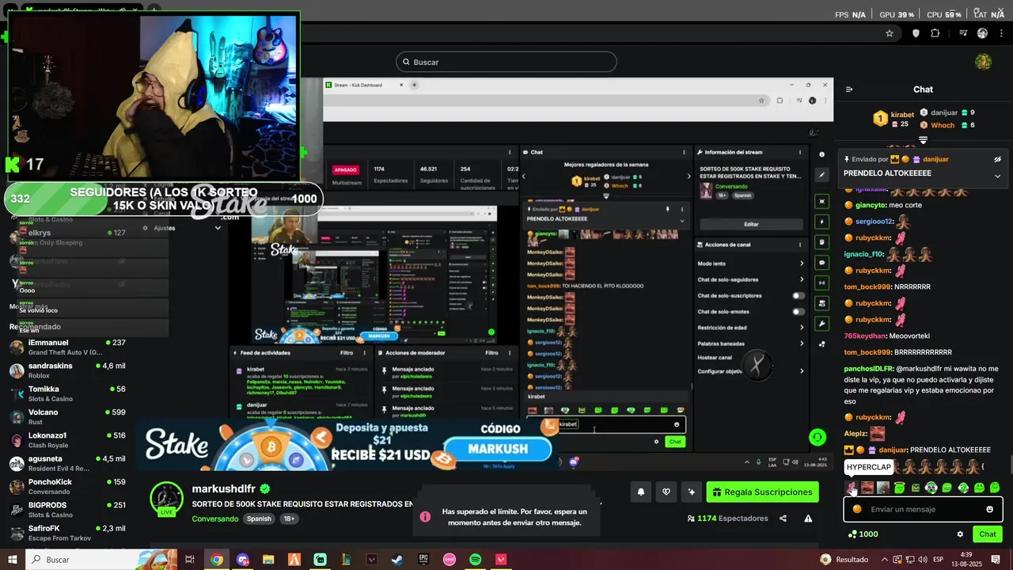The height and width of the screenshot is (570, 1013).
Task: Open the user profile avatar at top right
Action: [983, 62]
